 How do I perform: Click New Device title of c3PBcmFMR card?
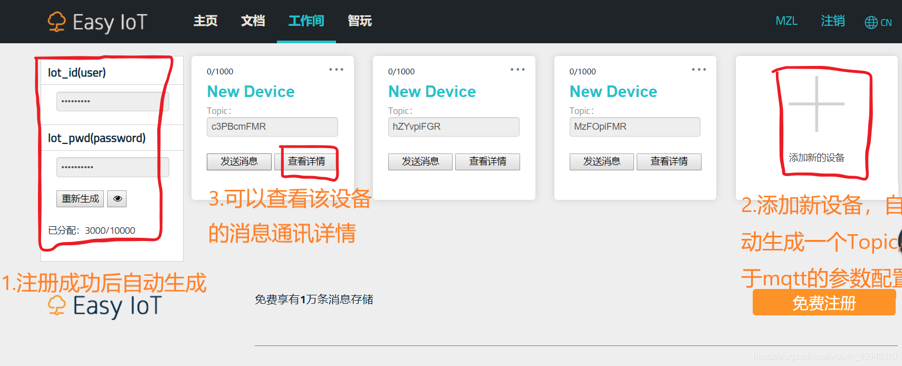coord(251,92)
